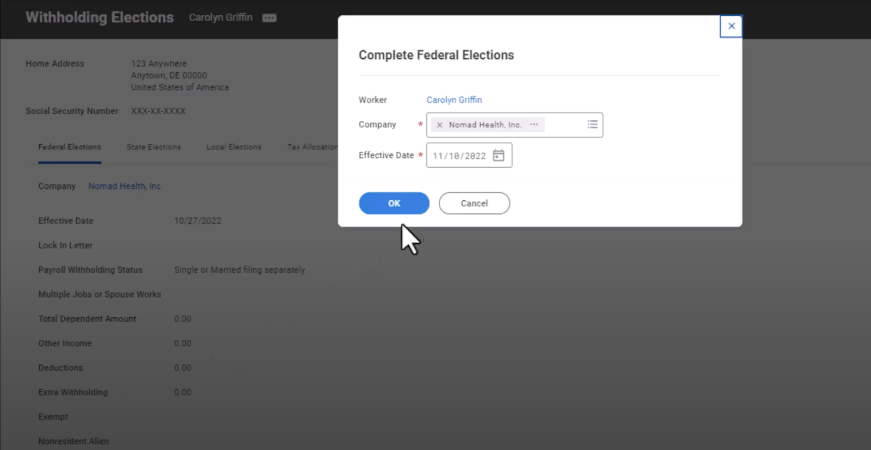Switch to Federal Elections tab
The width and height of the screenshot is (871, 450).
(70, 147)
